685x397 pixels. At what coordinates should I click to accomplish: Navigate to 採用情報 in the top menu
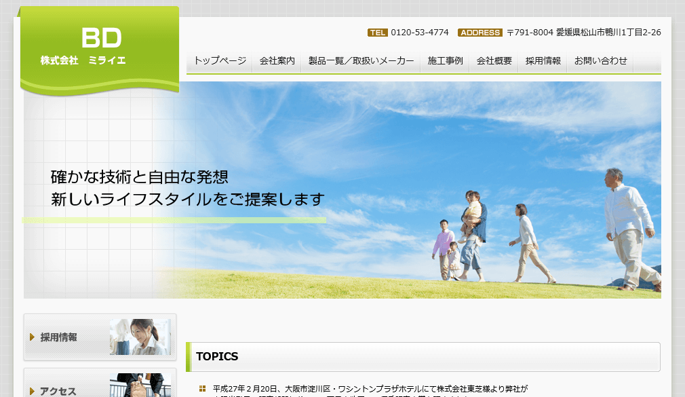(543, 61)
